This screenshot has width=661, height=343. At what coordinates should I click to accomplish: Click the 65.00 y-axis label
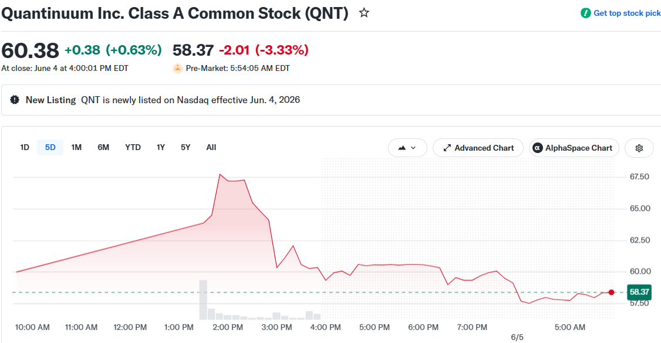click(x=640, y=208)
